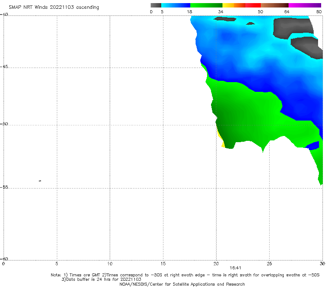Screen dimensions: 326x287
Task: Click the color bar label '50'
Action: (260, 11)
